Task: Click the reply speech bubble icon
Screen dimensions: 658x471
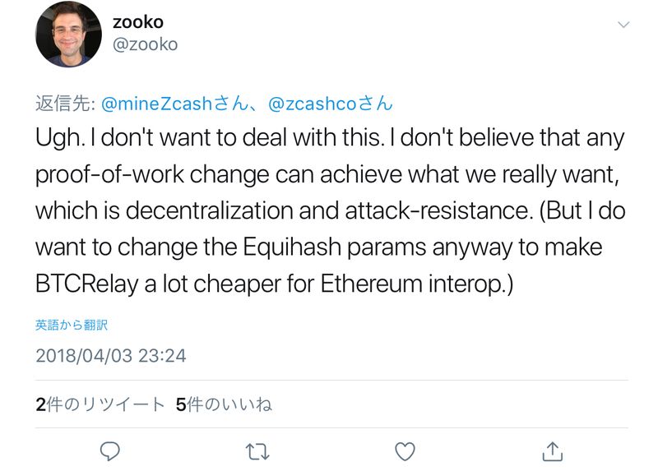Action: (110, 450)
